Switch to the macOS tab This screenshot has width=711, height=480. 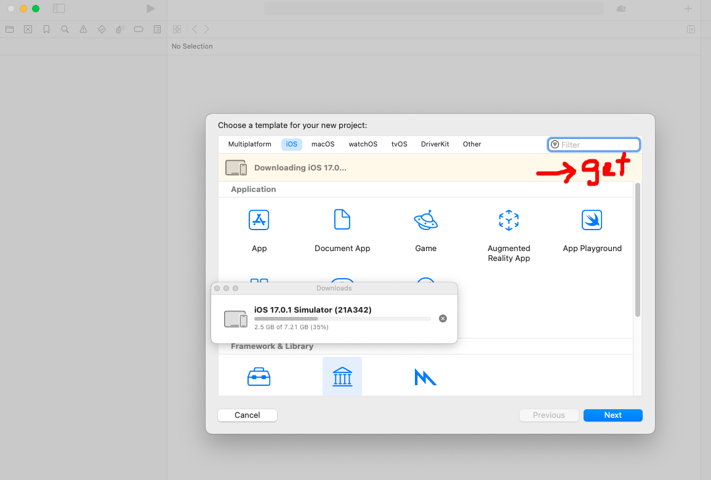323,144
